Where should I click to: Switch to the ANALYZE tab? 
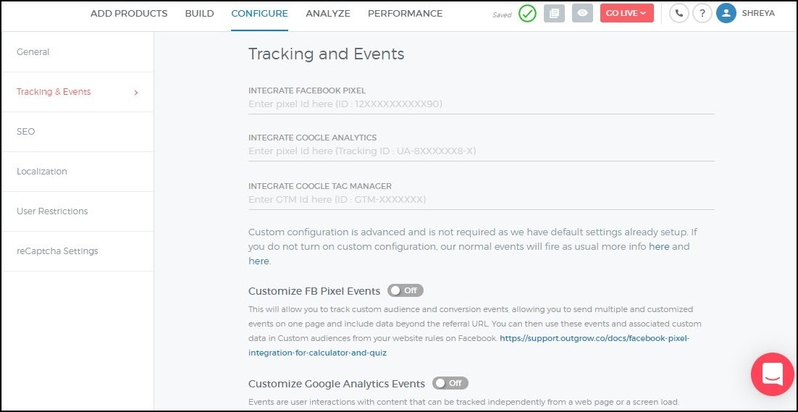click(327, 14)
